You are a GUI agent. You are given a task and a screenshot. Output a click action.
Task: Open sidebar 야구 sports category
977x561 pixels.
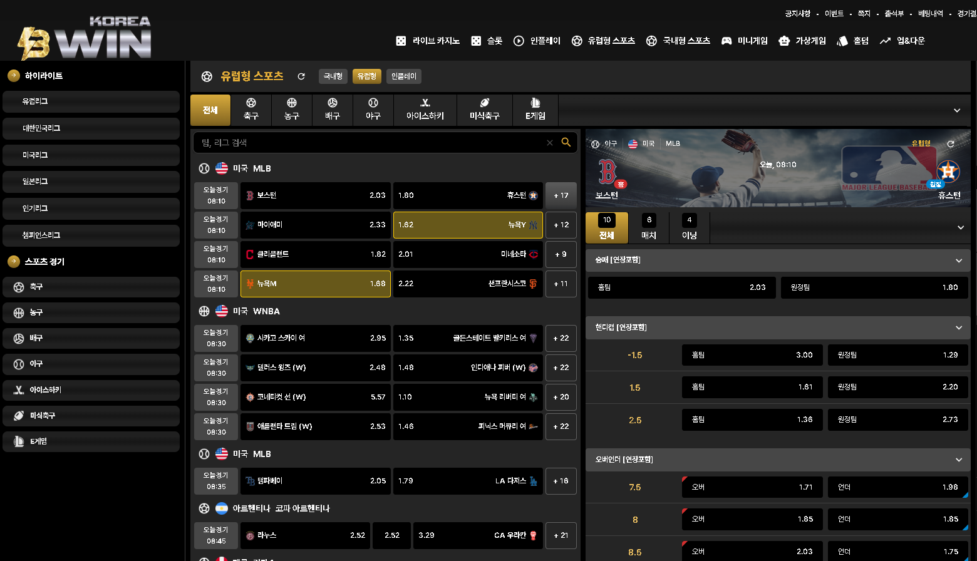click(x=91, y=364)
